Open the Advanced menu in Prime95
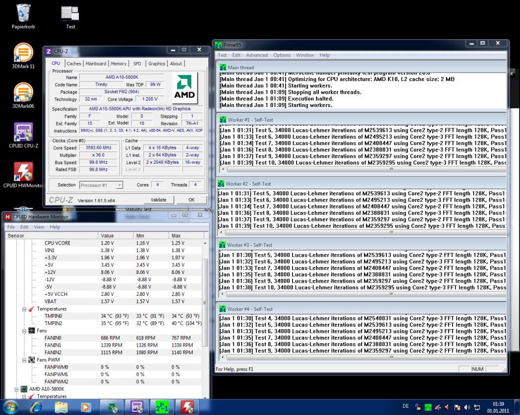This screenshot has width=520, height=415. [x=257, y=55]
